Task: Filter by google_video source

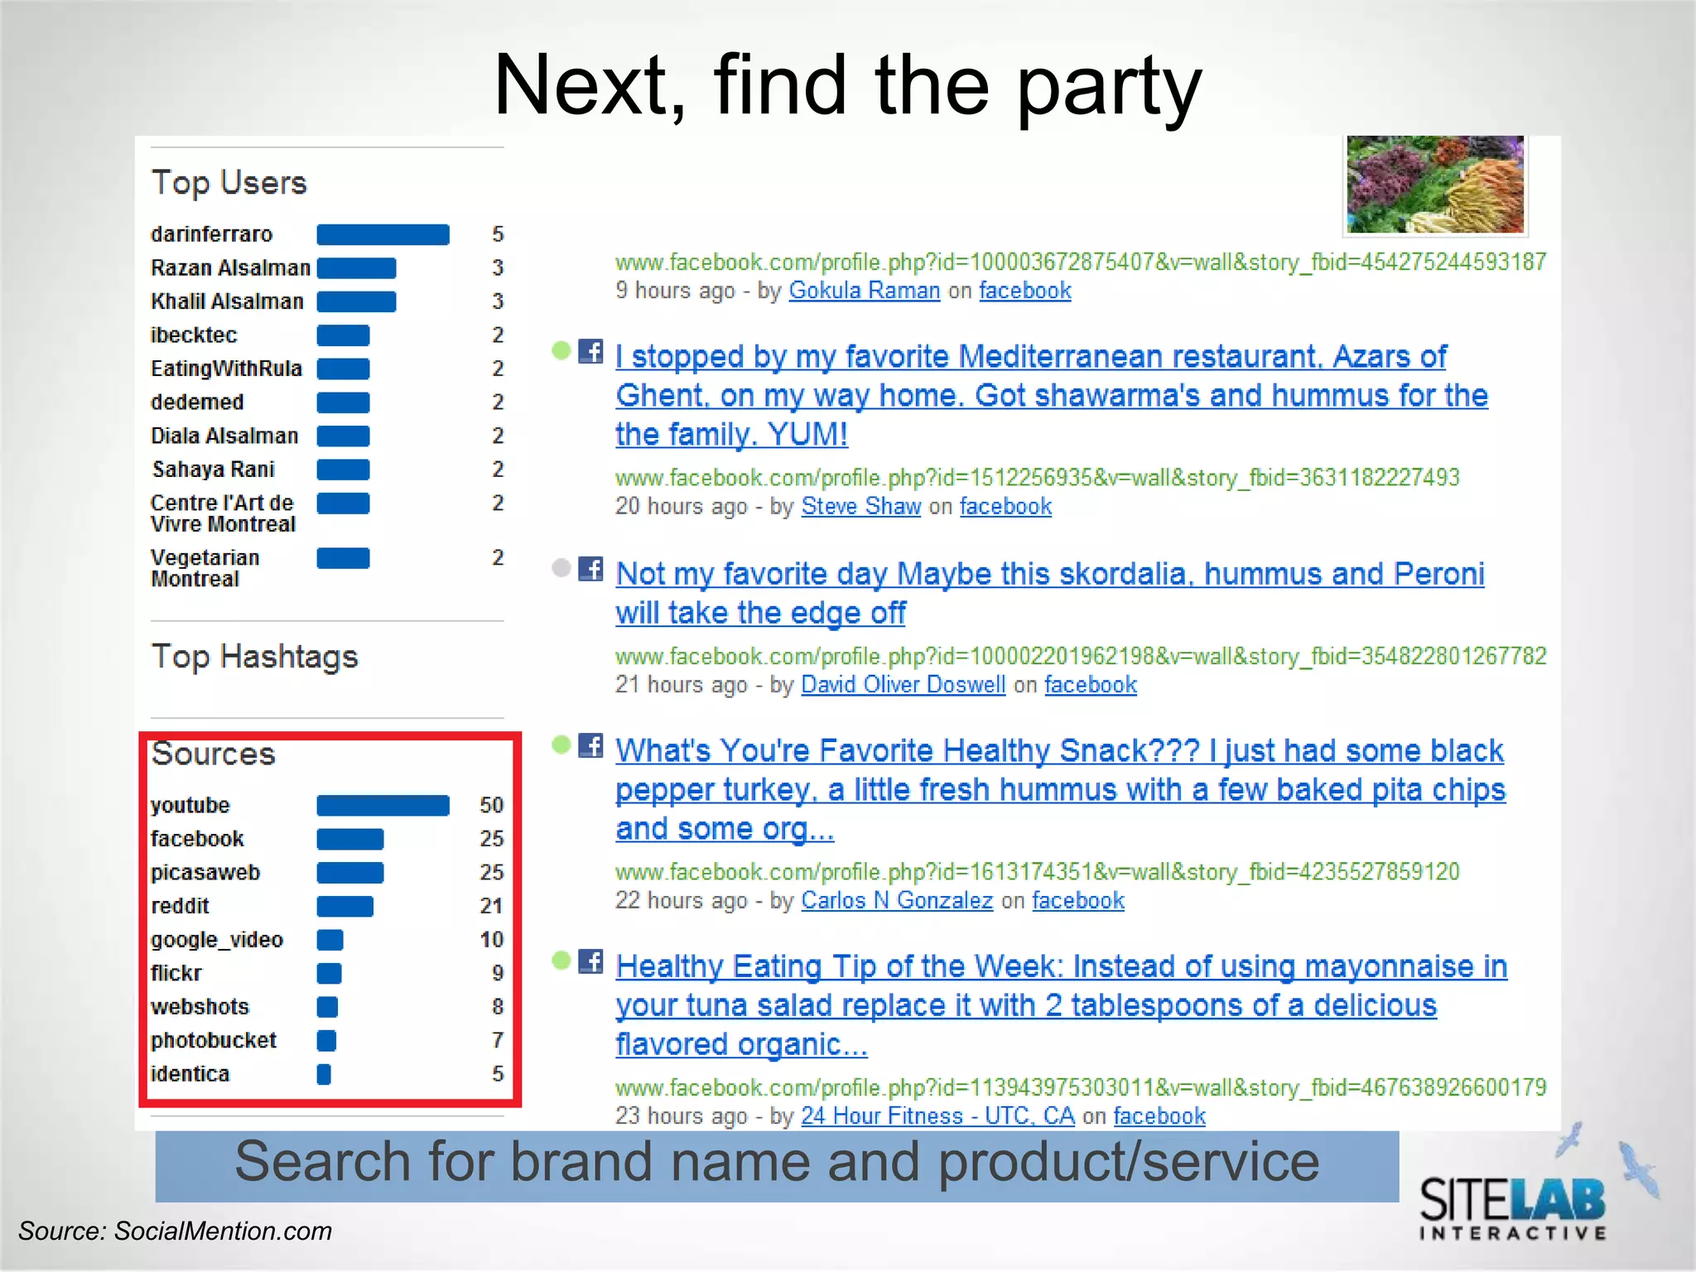Action: 217,940
